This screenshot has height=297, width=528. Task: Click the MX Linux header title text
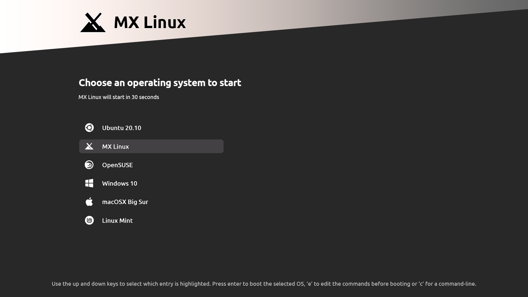point(150,22)
